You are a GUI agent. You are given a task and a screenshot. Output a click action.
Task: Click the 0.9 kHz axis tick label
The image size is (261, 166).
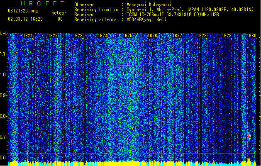point(3,95)
